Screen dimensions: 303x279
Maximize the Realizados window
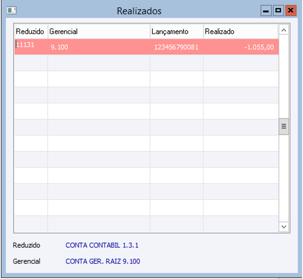278,11
